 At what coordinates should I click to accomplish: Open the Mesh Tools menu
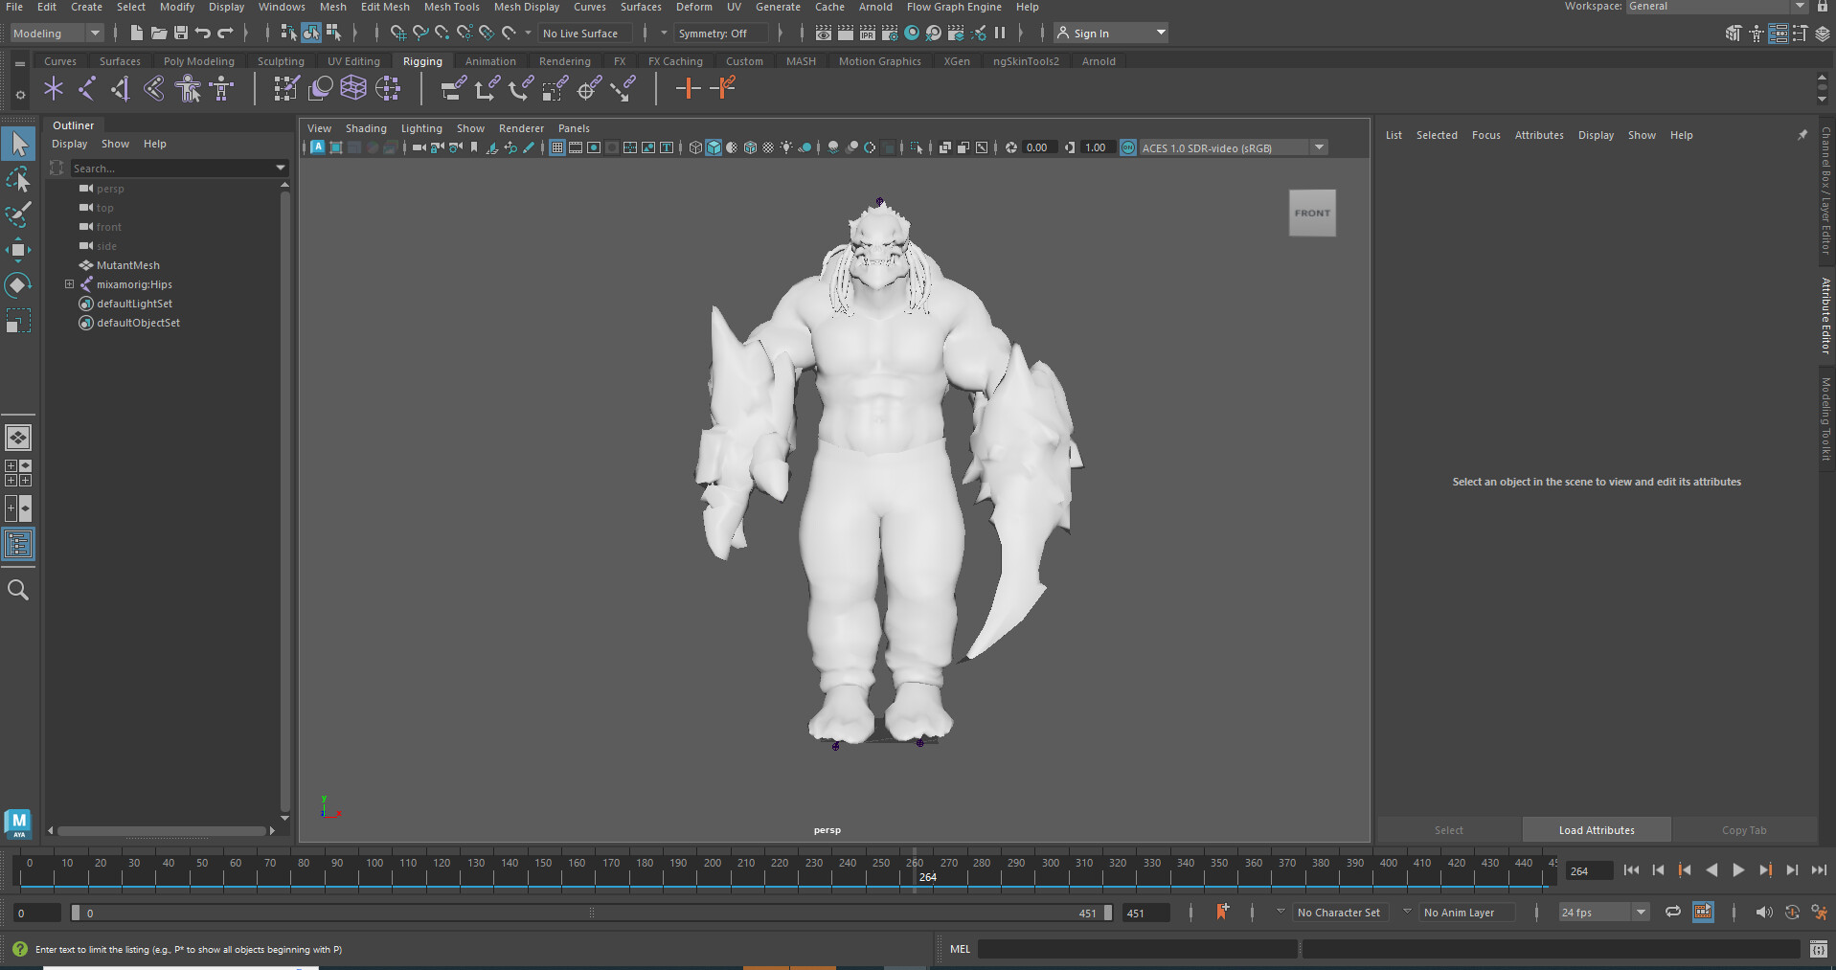click(x=451, y=7)
